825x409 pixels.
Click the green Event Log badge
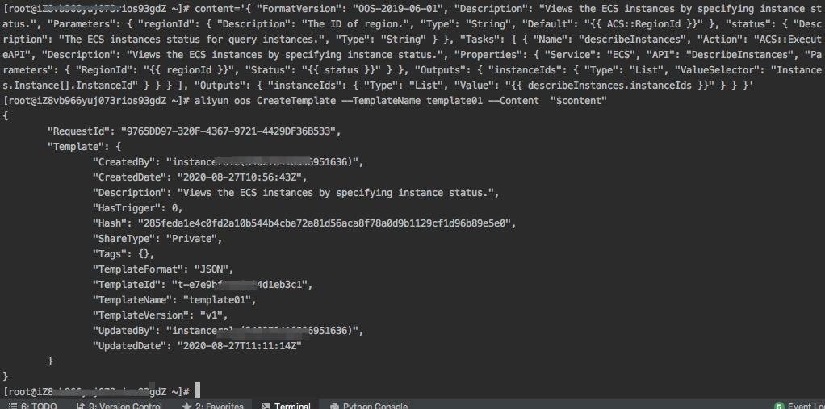point(779,406)
